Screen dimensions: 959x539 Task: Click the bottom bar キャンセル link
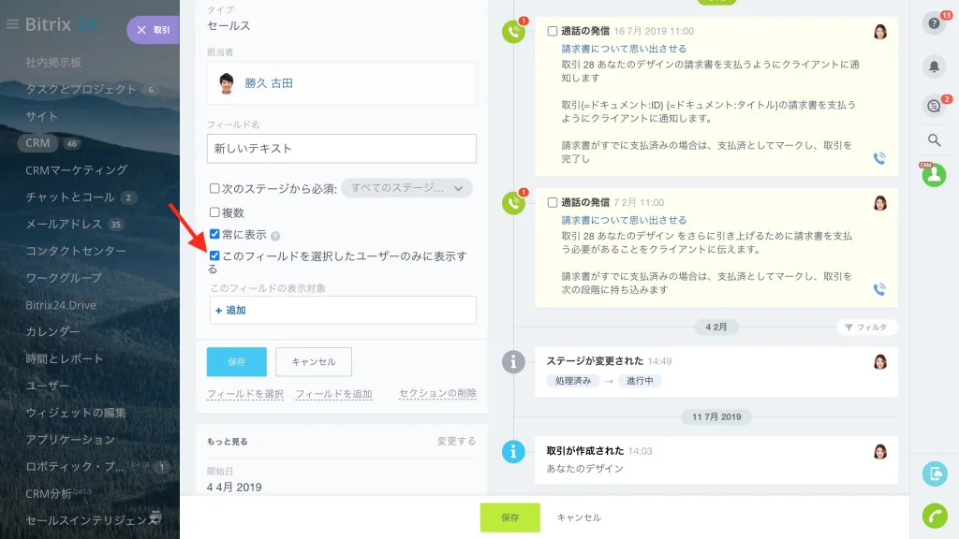point(579,517)
